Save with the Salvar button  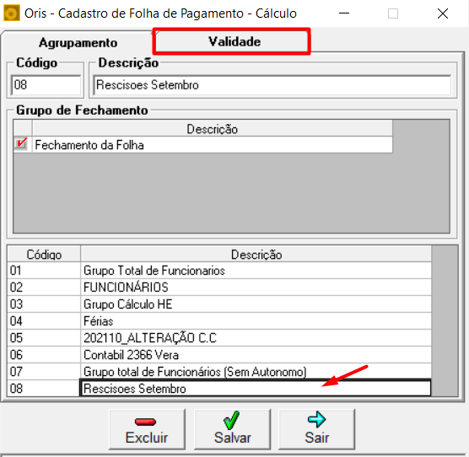232,429
